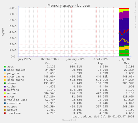Click the cache dark blue swatch
The width and height of the screenshot is (138, 123).
pyautogui.click(x=5, y=87)
